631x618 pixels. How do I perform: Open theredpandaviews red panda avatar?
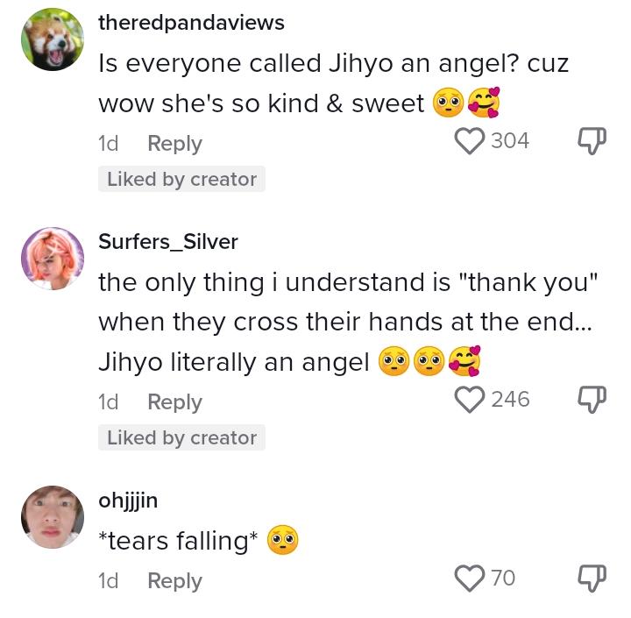click(x=53, y=39)
